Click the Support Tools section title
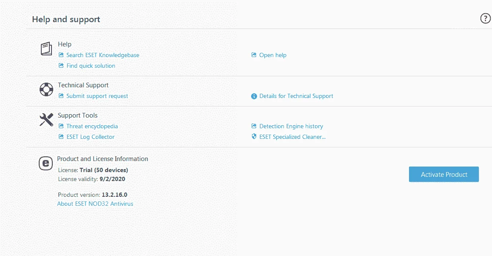Image resolution: width=492 pixels, height=256 pixels. tap(77, 115)
